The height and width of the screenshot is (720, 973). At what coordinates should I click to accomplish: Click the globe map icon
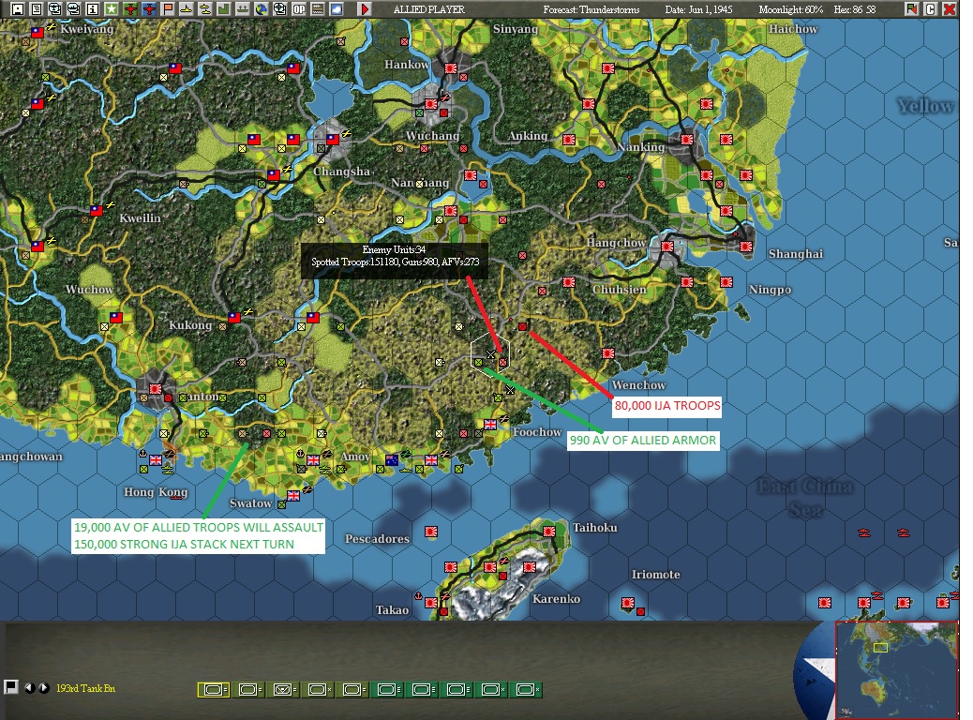[262, 8]
